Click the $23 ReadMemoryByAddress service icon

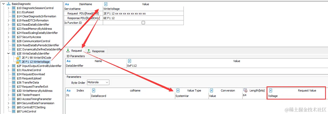tap(14, 29)
